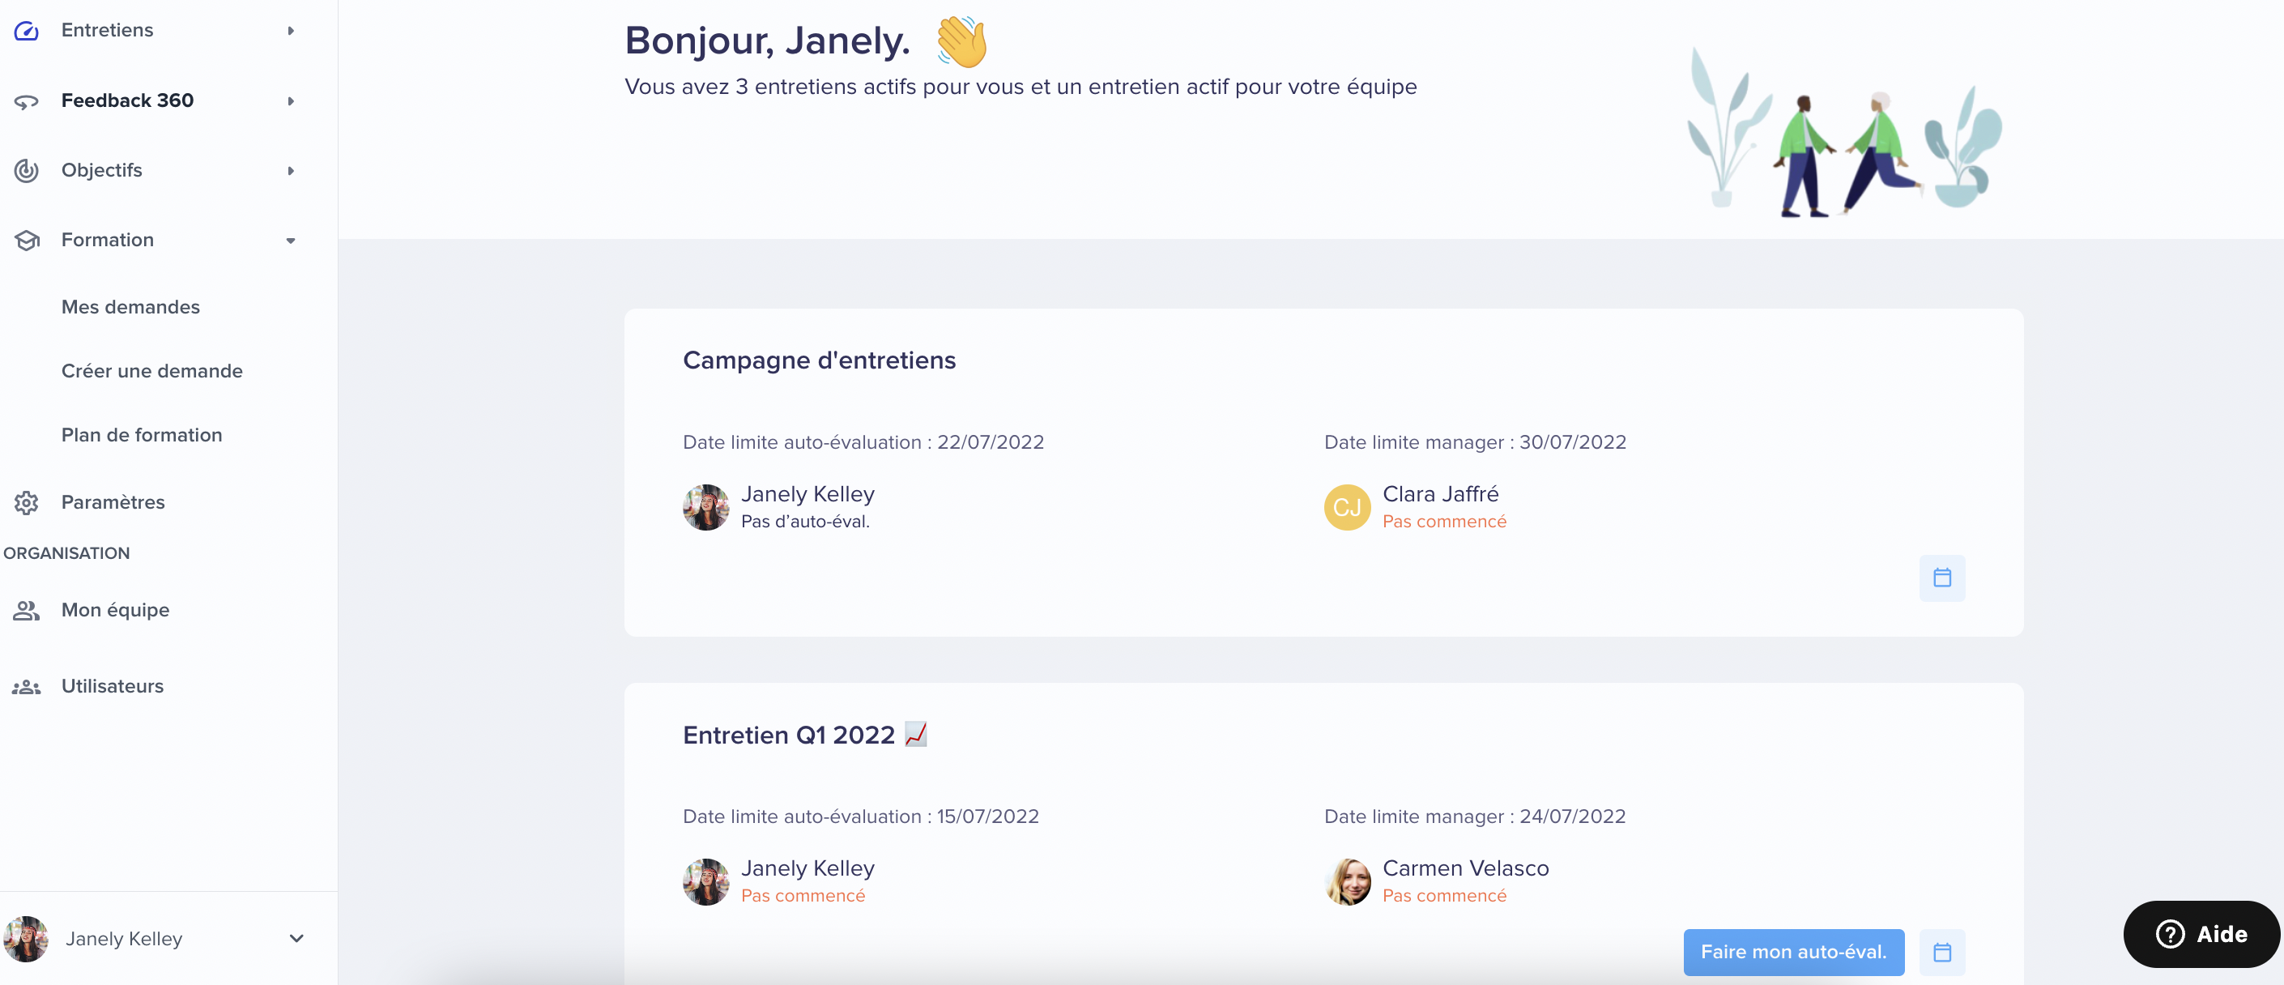Click Carmen Velasco's profile photo
Screen dimensions: 2284x985
(1347, 881)
